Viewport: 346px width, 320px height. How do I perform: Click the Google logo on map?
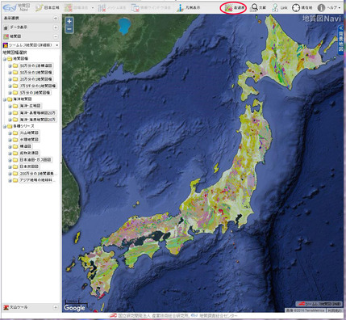[74, 308]
